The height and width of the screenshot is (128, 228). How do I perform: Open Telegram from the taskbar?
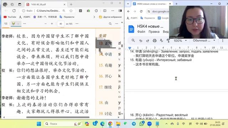(134, 124)
